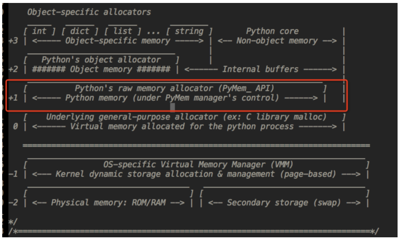The image size is (402, 241).
Task: Place cursor on "Object-specific memory" text
Action: click(x=117, y=41)
